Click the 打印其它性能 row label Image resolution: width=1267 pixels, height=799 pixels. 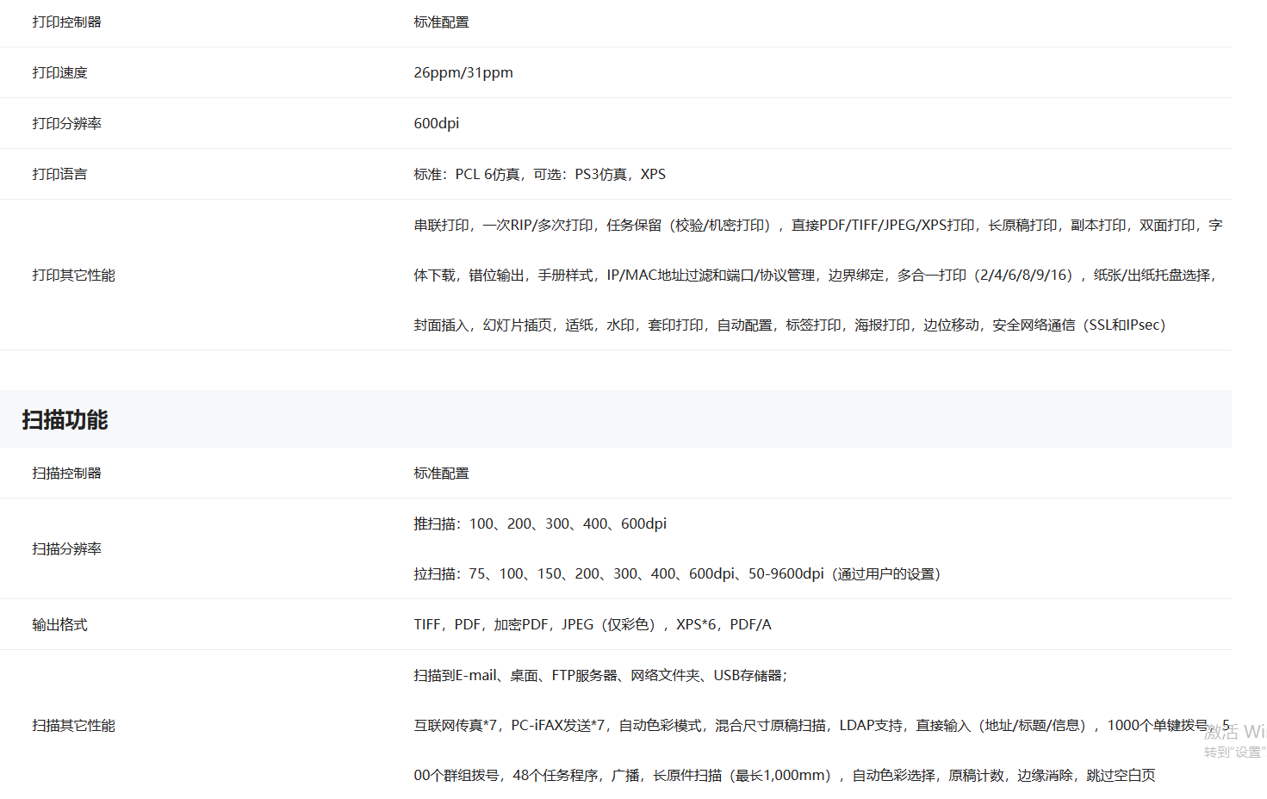(x=73, y=276)
